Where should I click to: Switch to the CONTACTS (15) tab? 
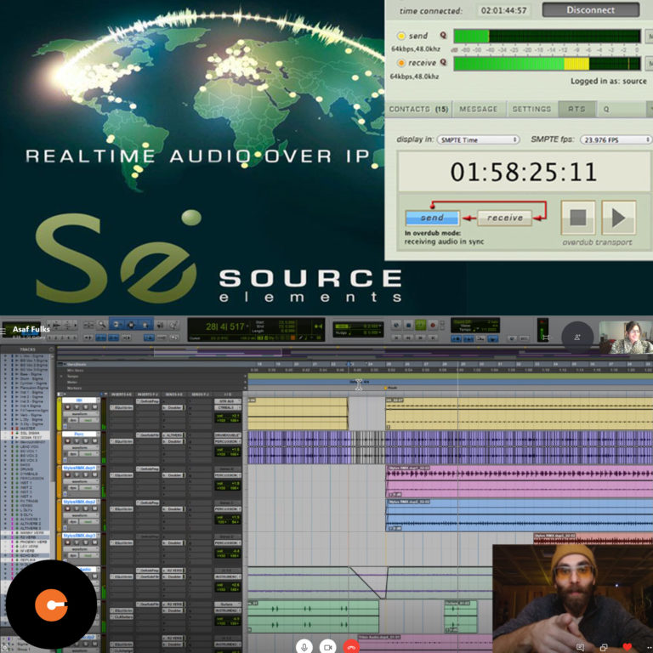point(418,109)
